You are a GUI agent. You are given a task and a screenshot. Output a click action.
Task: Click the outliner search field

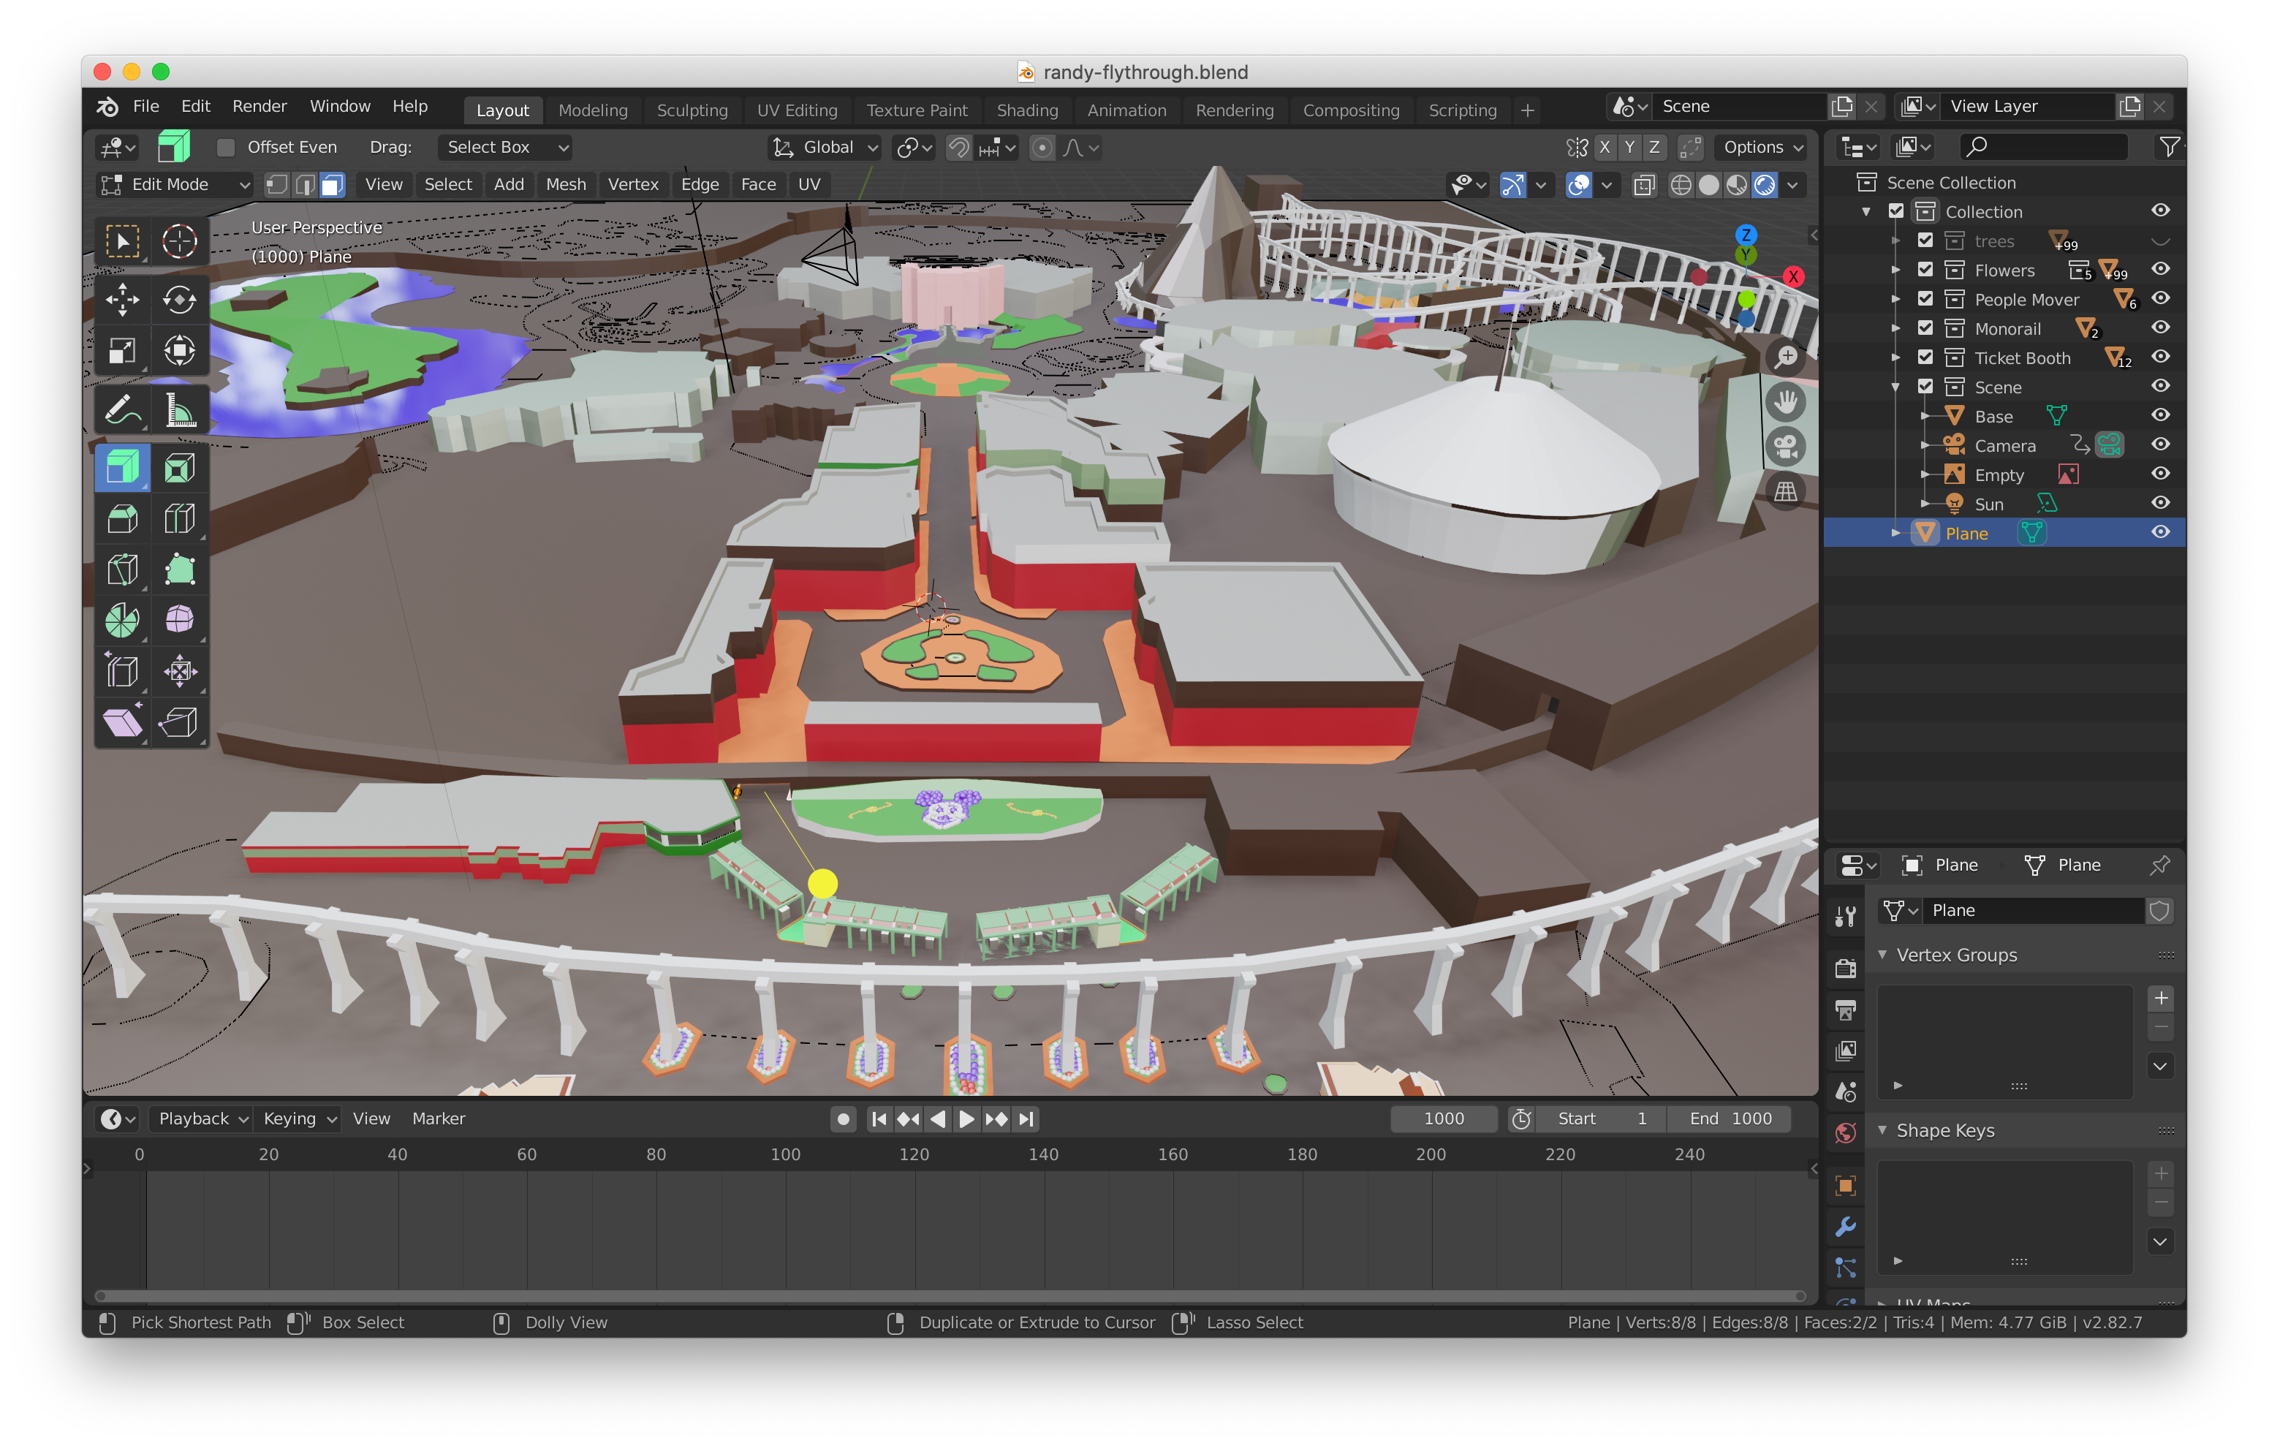[2043, 146]
